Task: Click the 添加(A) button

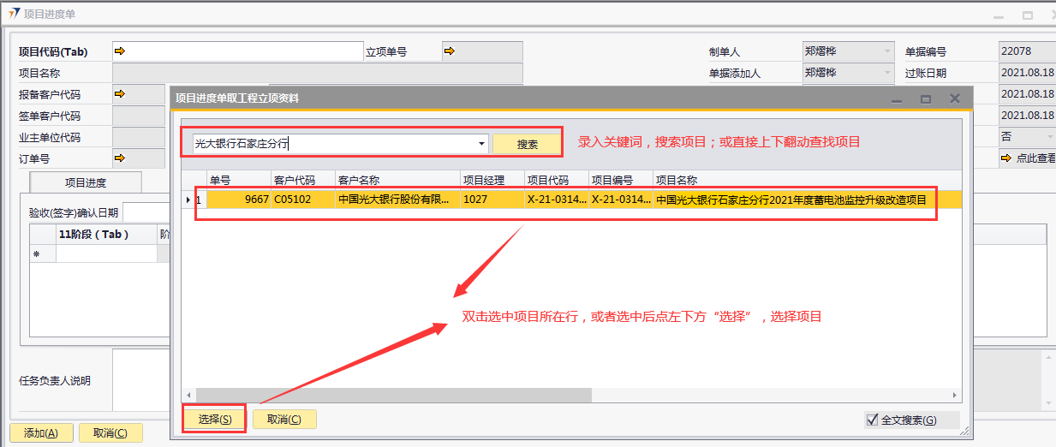Action: point(41,433)
